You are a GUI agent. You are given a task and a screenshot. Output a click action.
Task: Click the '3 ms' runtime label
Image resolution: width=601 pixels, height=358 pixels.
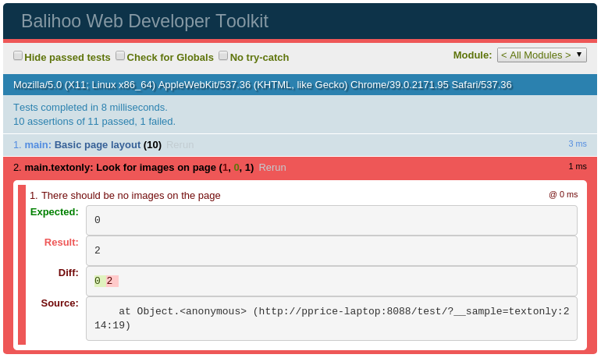pos(578,144)
